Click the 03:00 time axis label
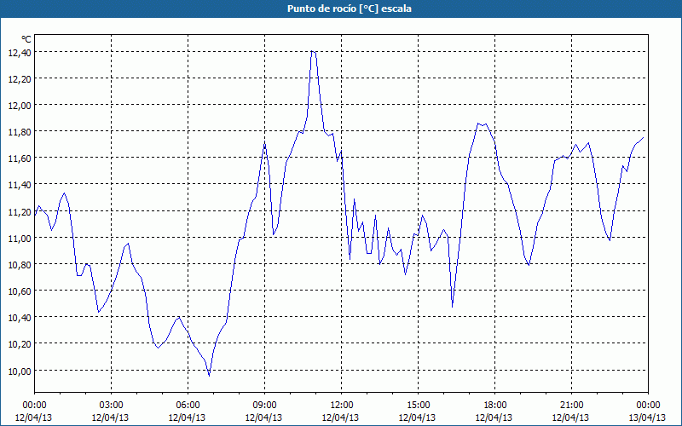The height and width of the screenshot is (426, 682). [111, 406]
